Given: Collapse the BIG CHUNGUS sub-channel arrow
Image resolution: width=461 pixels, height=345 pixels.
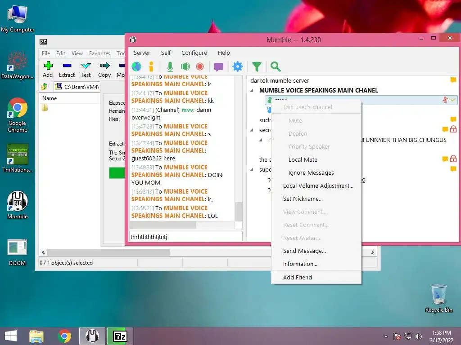Looking at the screenshot, I should tap(261, 140).
